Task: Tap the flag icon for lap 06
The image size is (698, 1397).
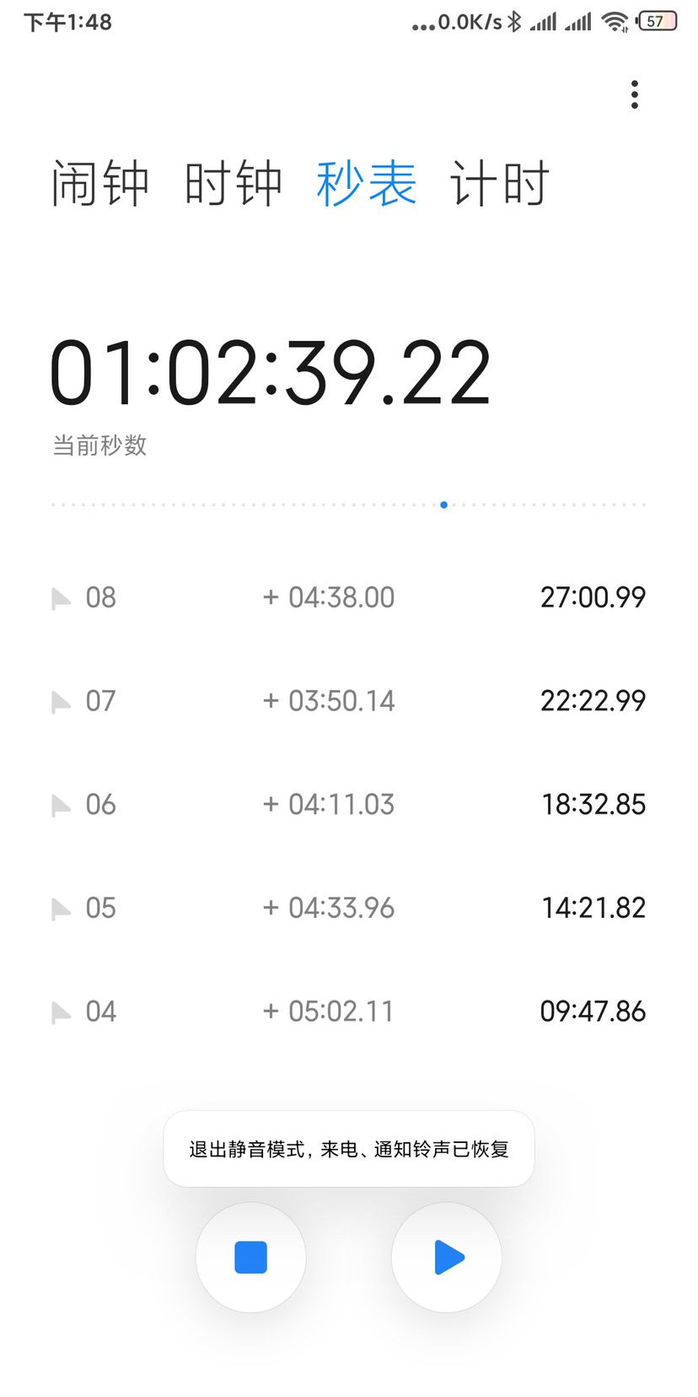Action: pos(61,806)
